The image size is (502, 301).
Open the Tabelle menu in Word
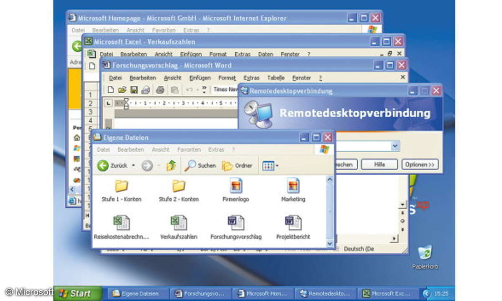276,78
